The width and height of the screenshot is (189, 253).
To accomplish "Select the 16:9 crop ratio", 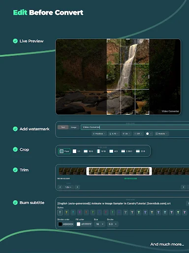I will click(x=88, y=151).
